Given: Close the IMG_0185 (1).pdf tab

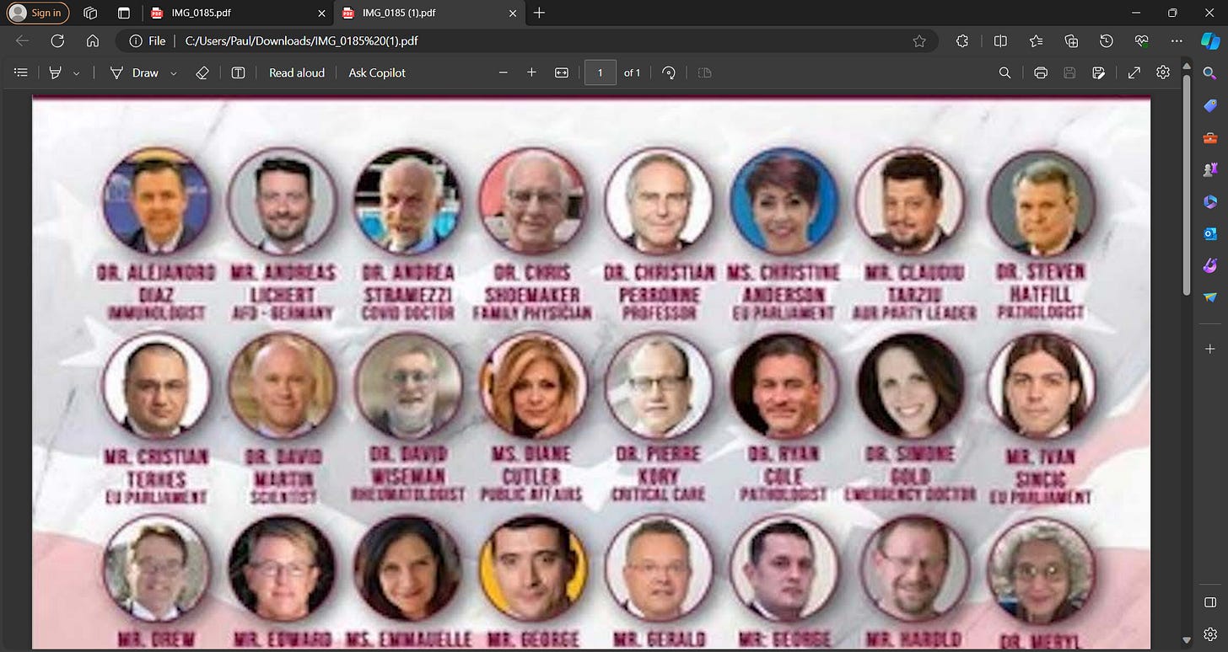Looking at the screenshot, I should pyautogui.click(x=513, y=13).
